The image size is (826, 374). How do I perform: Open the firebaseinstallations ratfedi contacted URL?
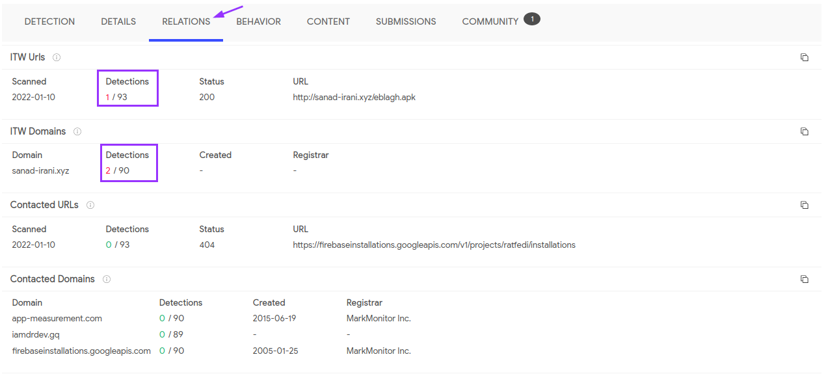tap(434, 245)
